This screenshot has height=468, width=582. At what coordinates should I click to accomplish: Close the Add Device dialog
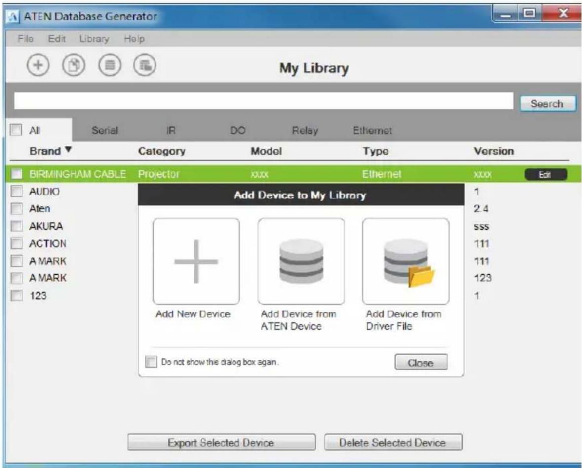point(421,362)
